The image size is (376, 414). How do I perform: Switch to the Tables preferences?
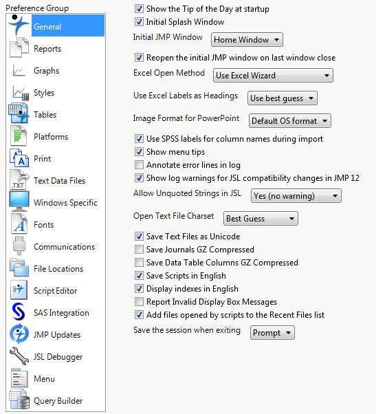coord(45,115)
